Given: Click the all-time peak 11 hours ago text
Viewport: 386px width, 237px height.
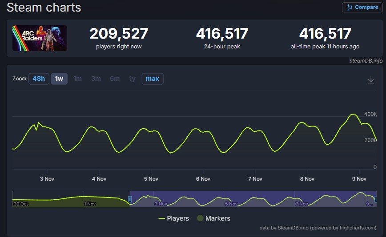Looking at the screenshot, I should [325, 47].
